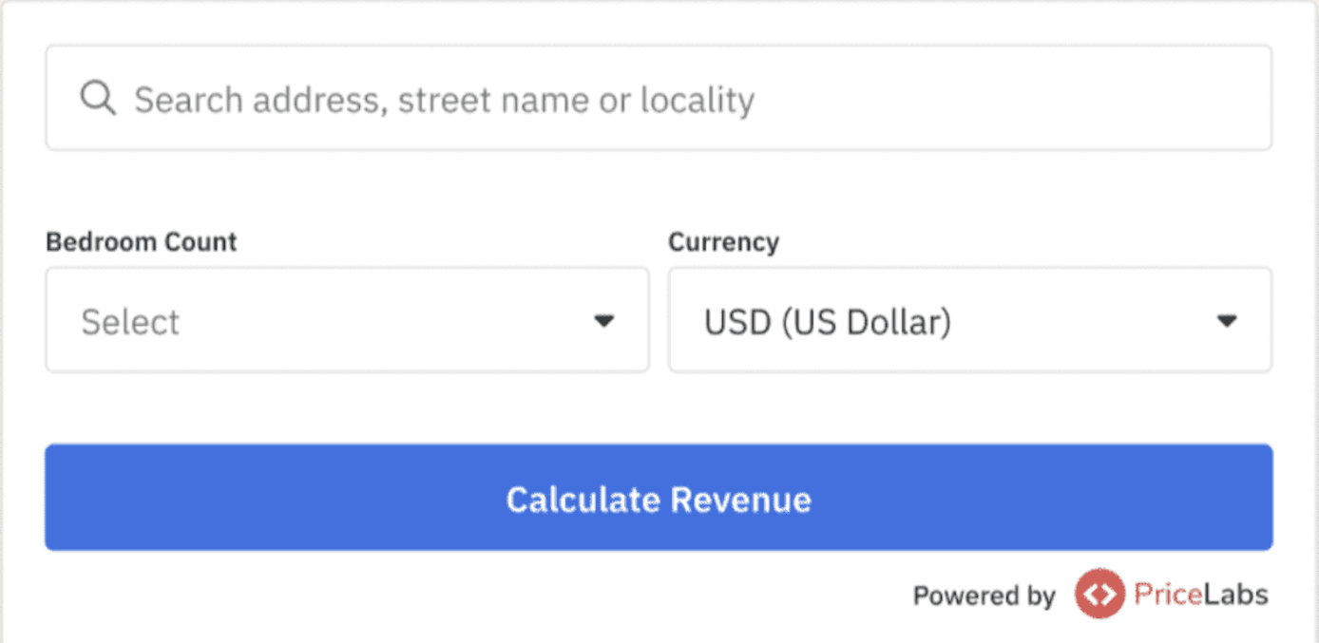The height and width of the screenshot is (643, 1319).
Task: Click the word "Calculate" on the blue button
Action: pyautogui.click(x=583, y=500)
